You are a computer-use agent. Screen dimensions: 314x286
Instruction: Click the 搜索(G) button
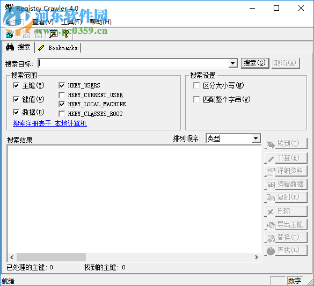click(255, 63)
